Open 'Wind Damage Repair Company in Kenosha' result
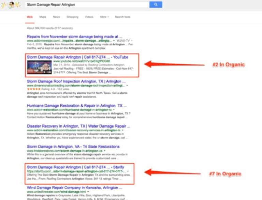The width and height of the screenshot is (262, 200). click(74, 188)
